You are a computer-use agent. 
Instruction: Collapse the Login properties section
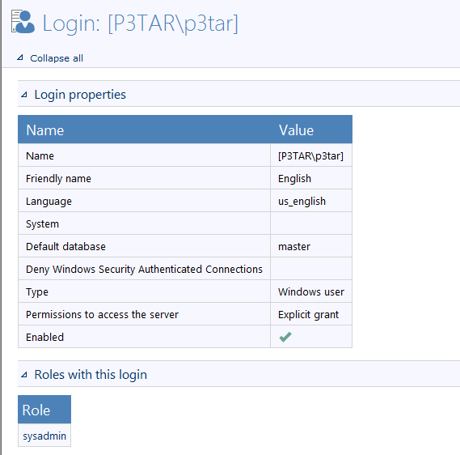(x=24, y=95)
